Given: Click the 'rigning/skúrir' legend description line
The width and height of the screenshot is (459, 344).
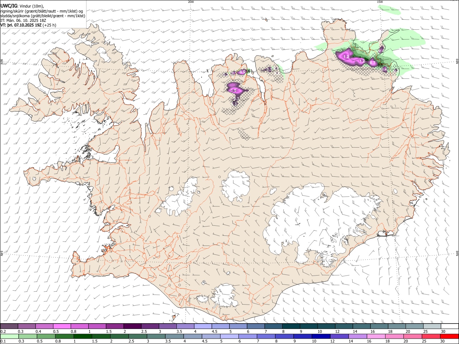Looking at the screenshot, I should coord(42,11).
